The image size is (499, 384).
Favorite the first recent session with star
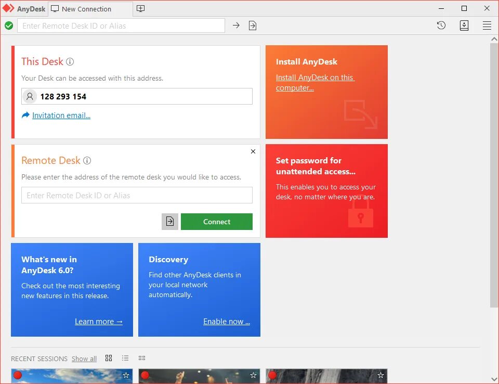coord(126,375)
